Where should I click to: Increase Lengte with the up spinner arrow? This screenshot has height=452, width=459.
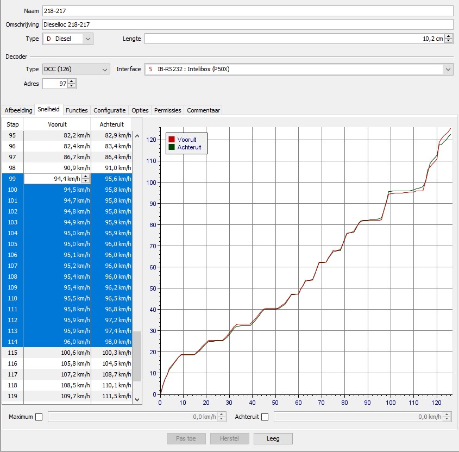point(449,36)
